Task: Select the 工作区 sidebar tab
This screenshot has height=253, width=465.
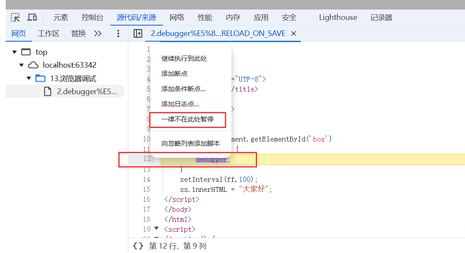Action: [48, 33]
